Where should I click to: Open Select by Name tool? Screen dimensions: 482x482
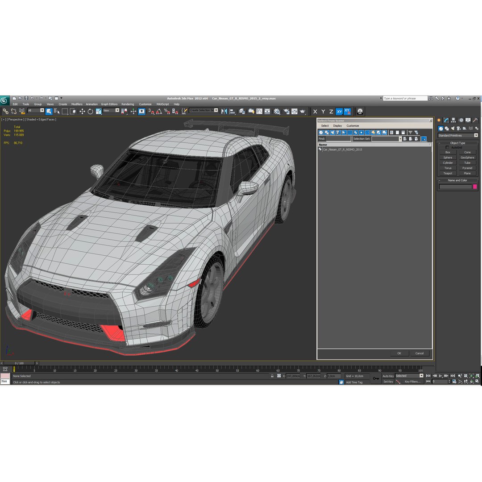coord(57,112)
